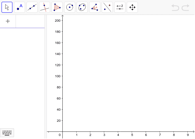Viewport: 195px width, 139px height.
Task: Click x-axis label 9
Action: (188, 135)
